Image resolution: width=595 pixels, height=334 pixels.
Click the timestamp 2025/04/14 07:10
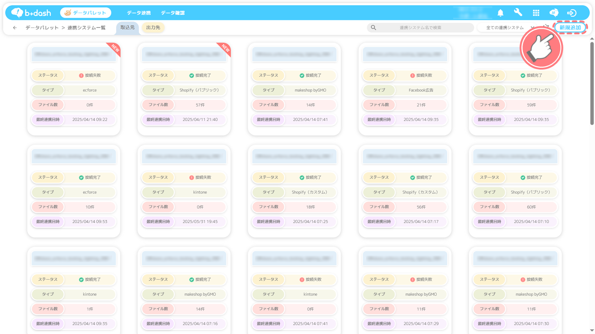tap(531, 222)
